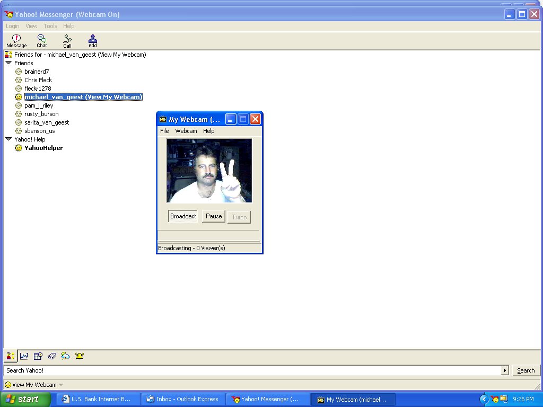Select contact sarita_van_geest
This screenshot has height=407, width=543.
pos(47,122)
